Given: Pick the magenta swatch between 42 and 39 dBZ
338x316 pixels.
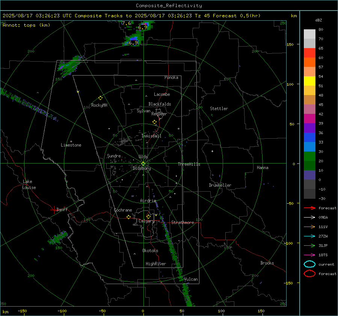Looking at the screenshot, I should click(x=309, y=119).
